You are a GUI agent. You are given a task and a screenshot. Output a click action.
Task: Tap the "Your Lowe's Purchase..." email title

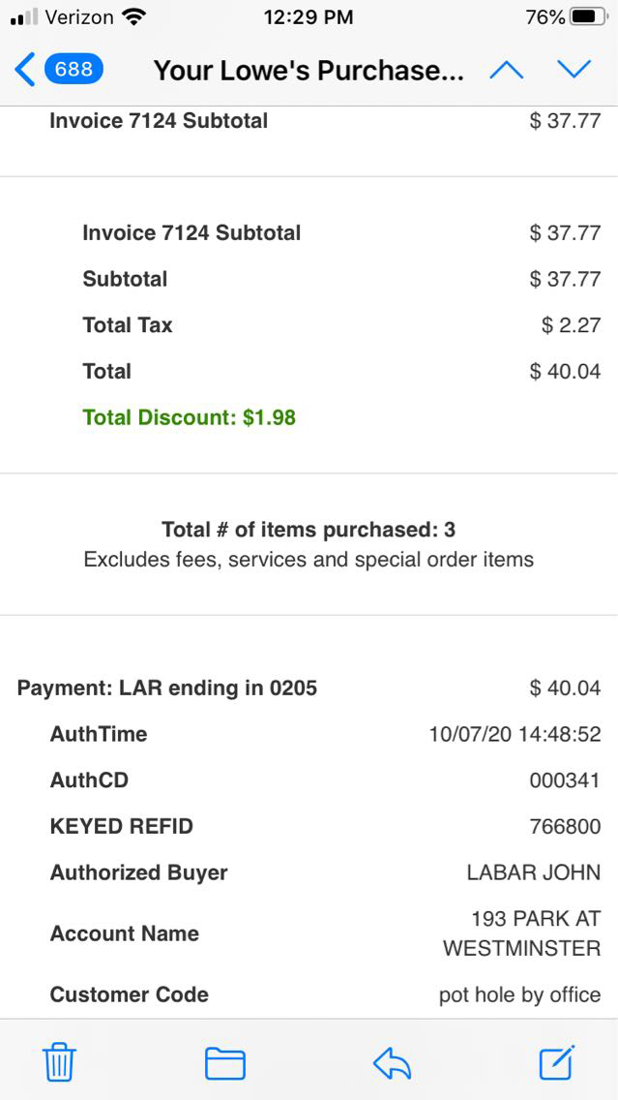309,71
